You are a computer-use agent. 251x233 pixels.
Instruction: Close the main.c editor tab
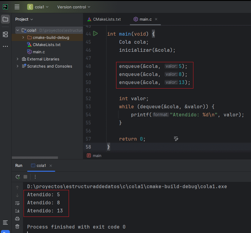[x=156, y=19]
